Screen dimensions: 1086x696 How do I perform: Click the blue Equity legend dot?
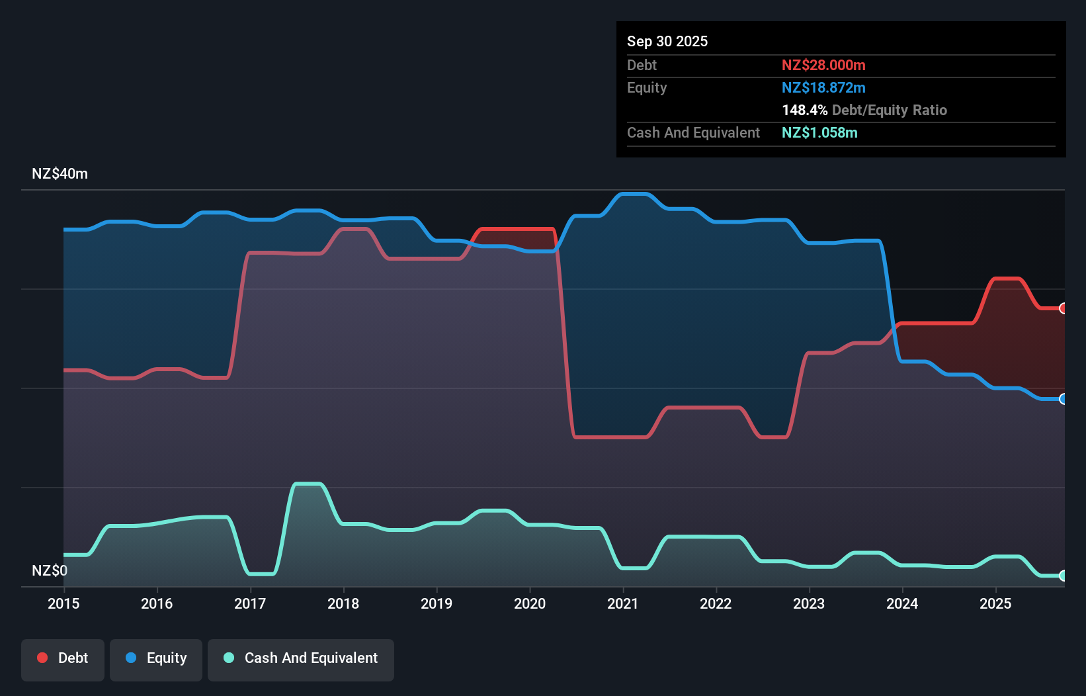point(130,658)
